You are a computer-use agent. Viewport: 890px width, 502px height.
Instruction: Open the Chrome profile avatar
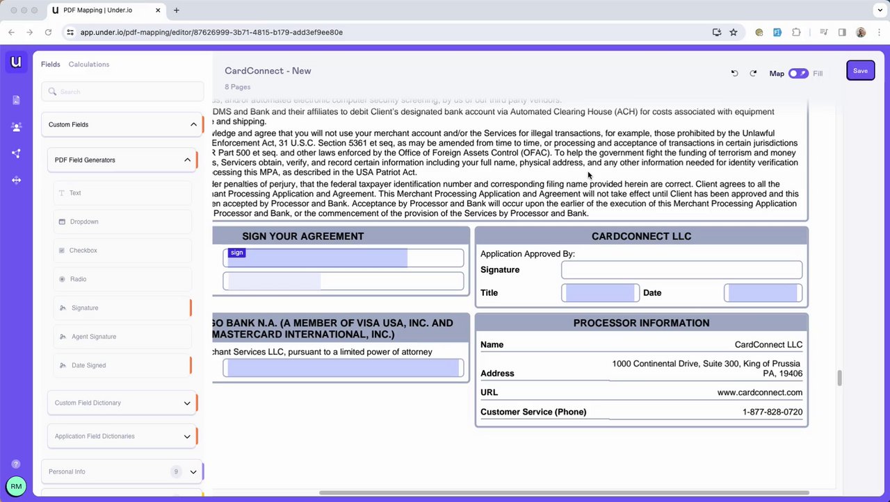coord(861,32)
